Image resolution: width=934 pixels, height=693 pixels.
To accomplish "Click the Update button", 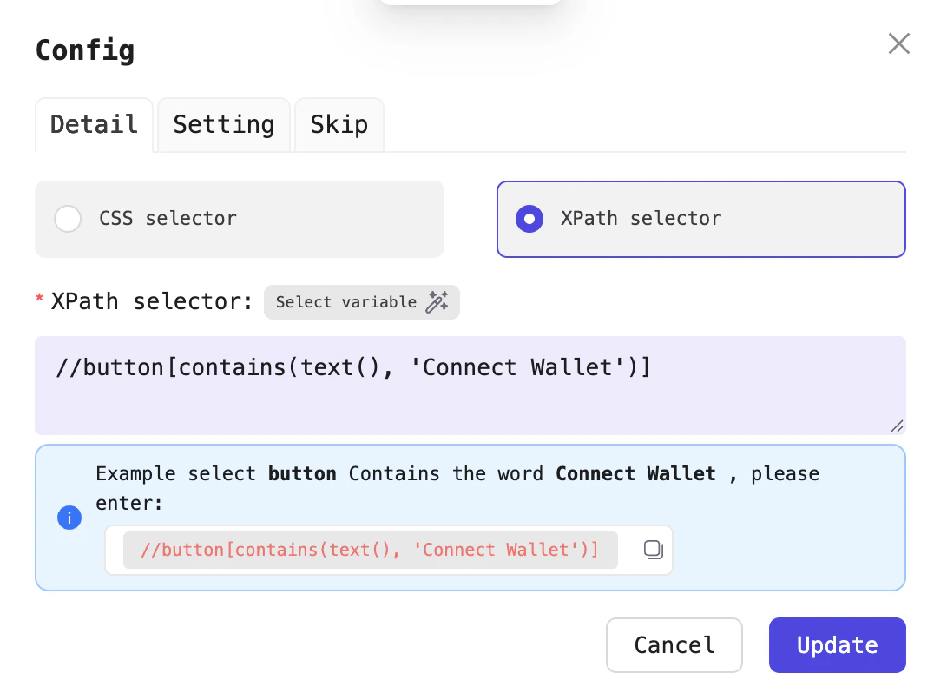I will coord(837,645).
